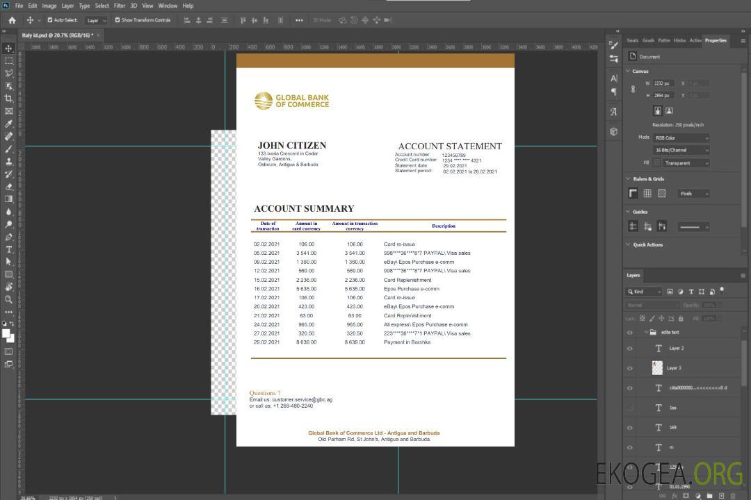751x500 pixels.
Task: Switch to the Swatches tab
Action: (633, 40)
